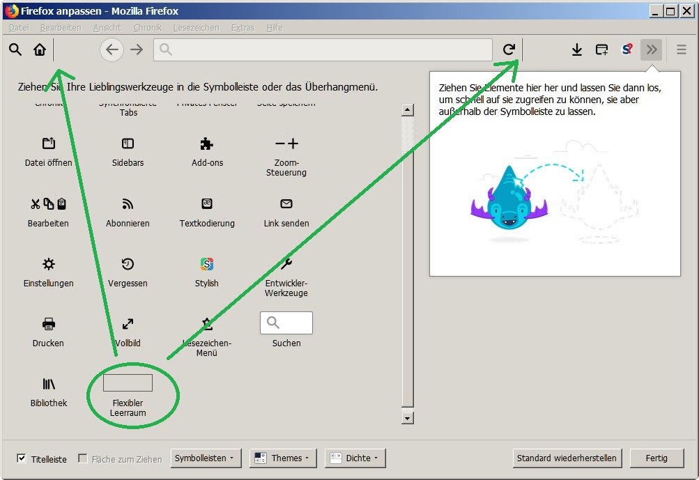Open the Chronik menu

click(x=148, y=28)
